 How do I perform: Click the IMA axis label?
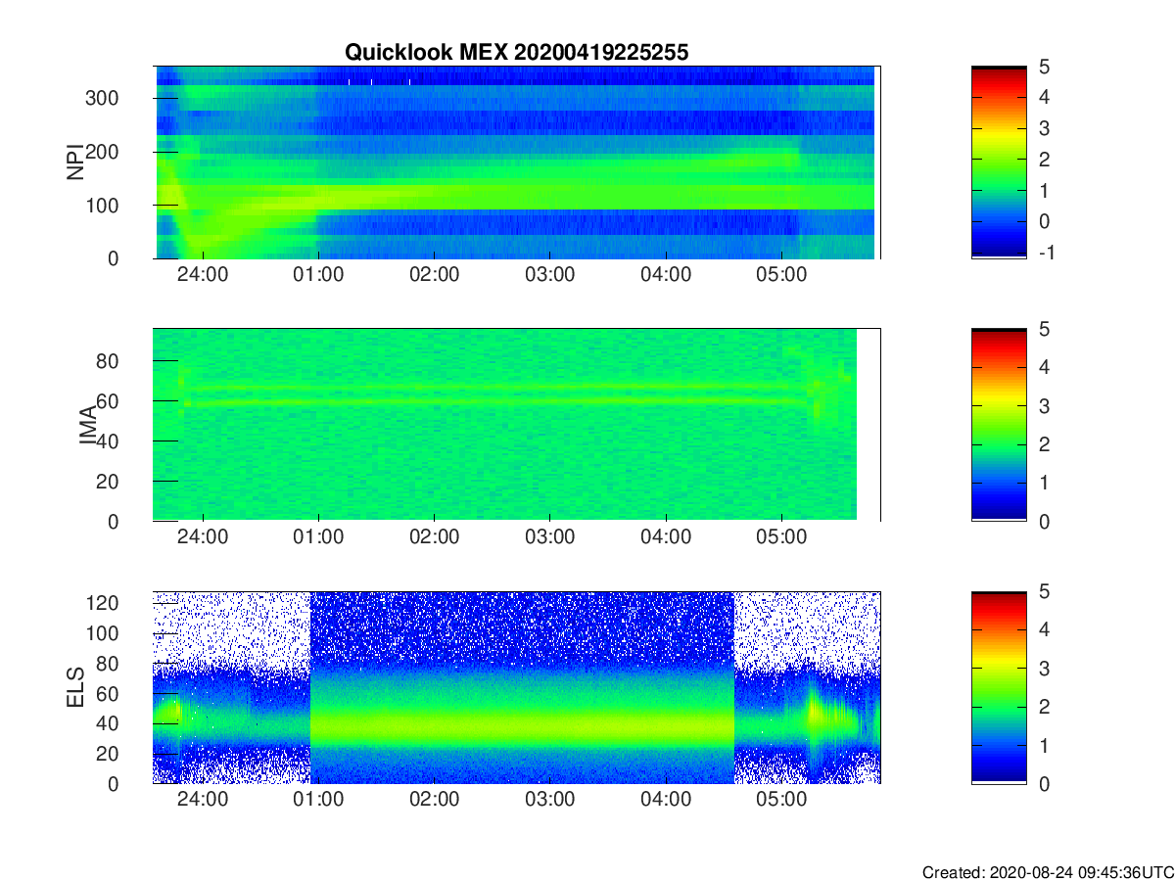[x=88, y=426]
